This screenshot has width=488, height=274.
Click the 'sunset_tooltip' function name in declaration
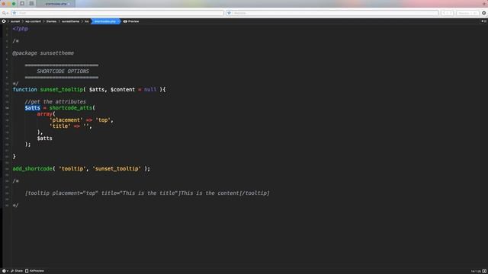(62, 90)
